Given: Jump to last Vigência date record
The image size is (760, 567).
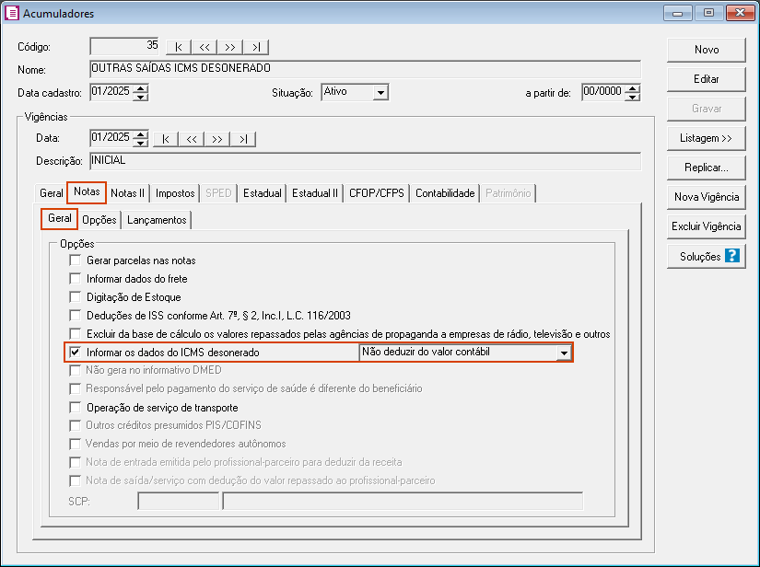Looking at the screenshot, I should point(243,139).
